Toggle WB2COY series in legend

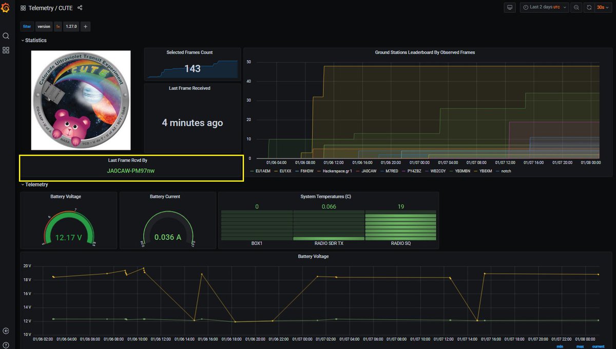[438, 171]
